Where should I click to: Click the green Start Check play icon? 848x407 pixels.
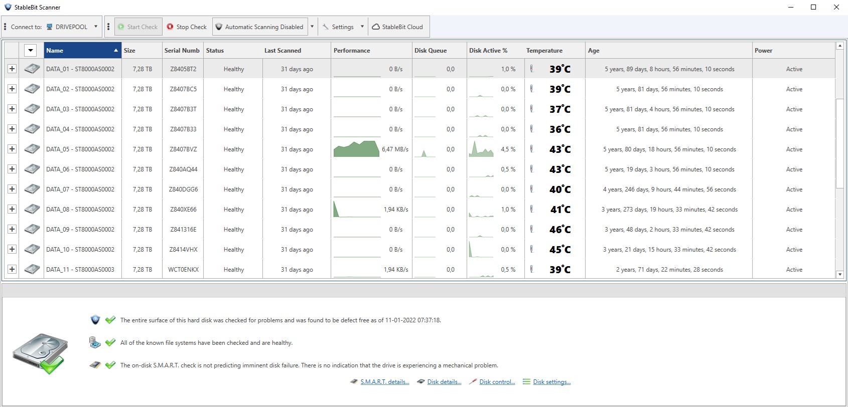121,27
